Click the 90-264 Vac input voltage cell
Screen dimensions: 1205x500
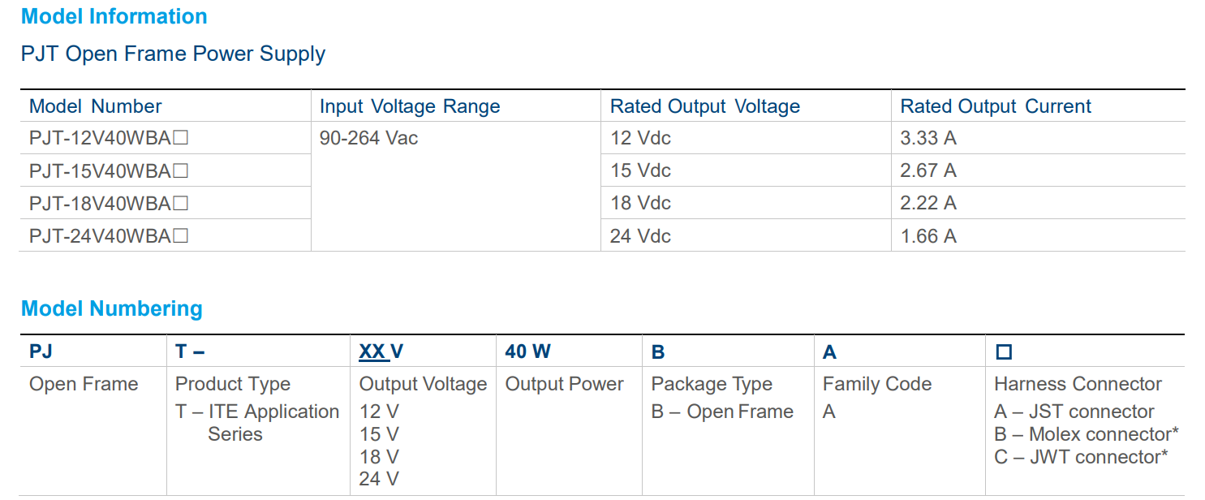pyautogui.click(x=368, y=139)
